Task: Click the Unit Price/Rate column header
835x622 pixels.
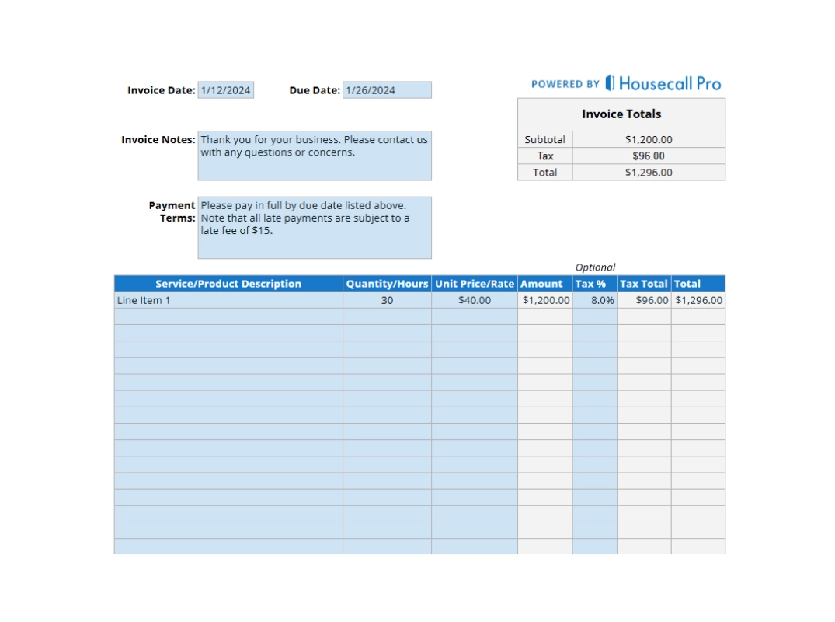Action: (475, 283)
